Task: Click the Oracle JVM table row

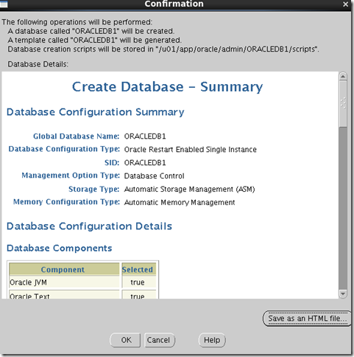Action: tap(82, 282)
